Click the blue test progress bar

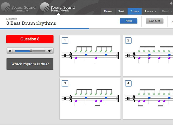(44, 29)
